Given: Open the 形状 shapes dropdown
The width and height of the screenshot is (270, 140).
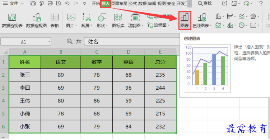Looking at the screenshot, I should pos(102,21).
